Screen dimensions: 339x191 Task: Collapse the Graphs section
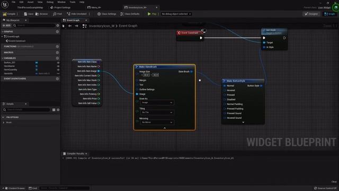3,32
